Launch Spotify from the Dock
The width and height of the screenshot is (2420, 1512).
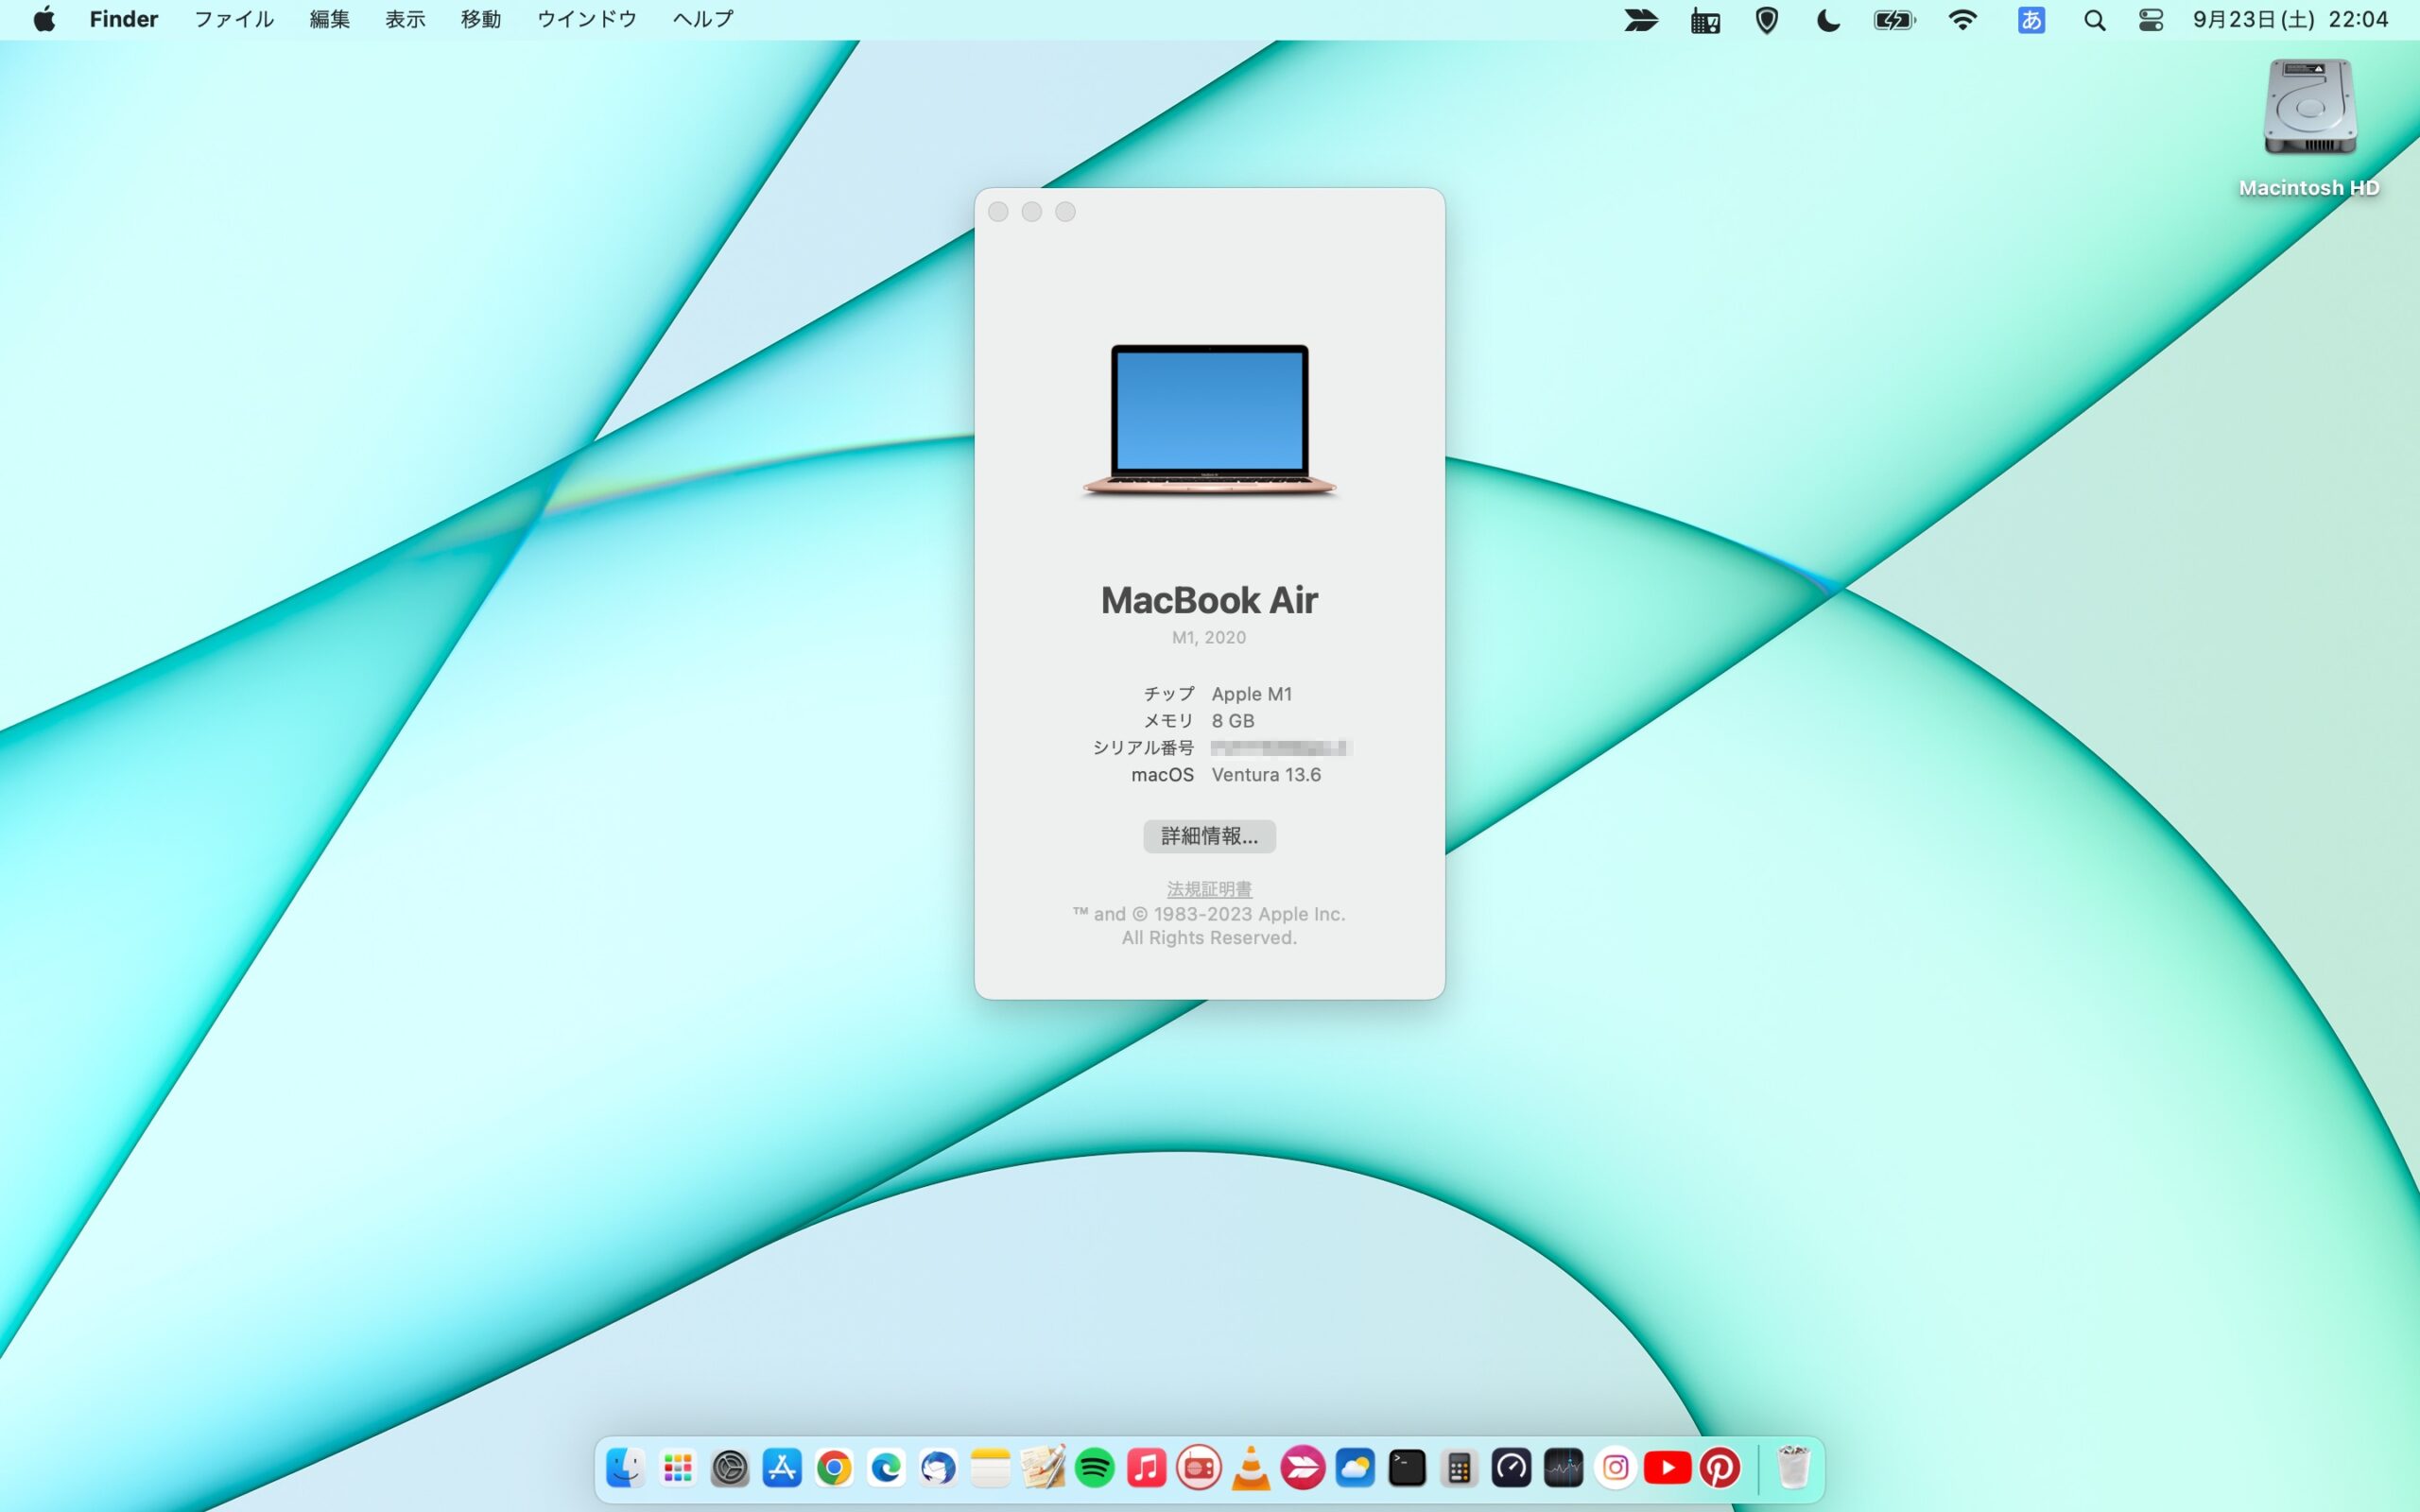tap(1095, 1468)
